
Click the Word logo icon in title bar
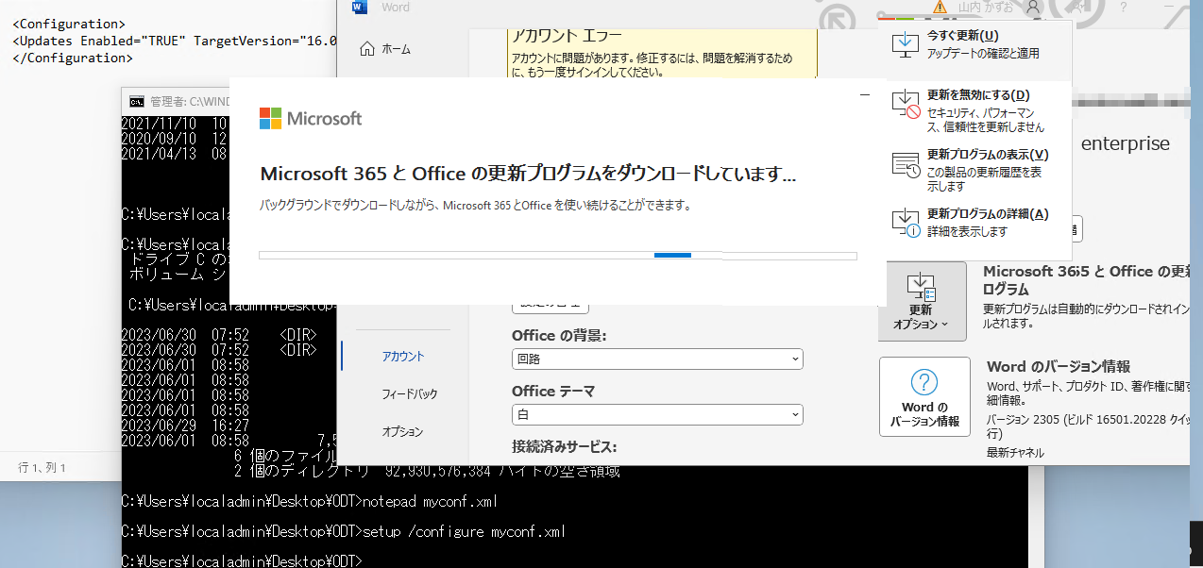359,8
